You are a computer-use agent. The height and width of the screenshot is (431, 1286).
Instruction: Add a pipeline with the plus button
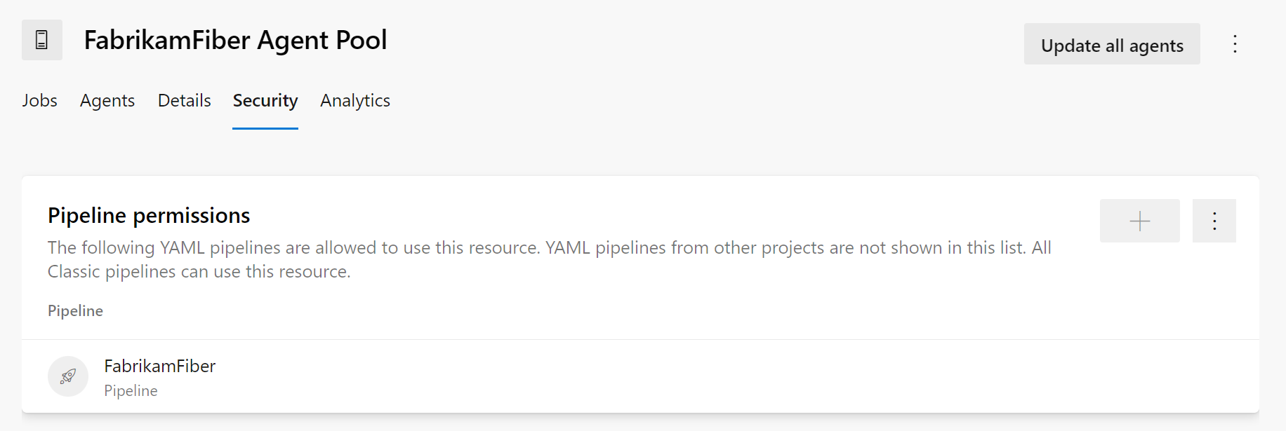pyautogui.click(x=1139, y=221)
